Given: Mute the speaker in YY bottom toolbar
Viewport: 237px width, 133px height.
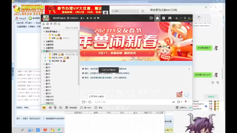Looking at the screenshot, I should (50, 108).
